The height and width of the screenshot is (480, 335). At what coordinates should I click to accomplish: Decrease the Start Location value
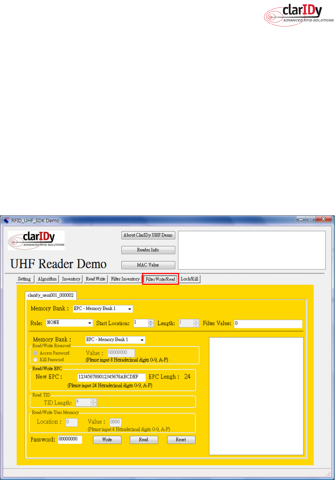151,325
